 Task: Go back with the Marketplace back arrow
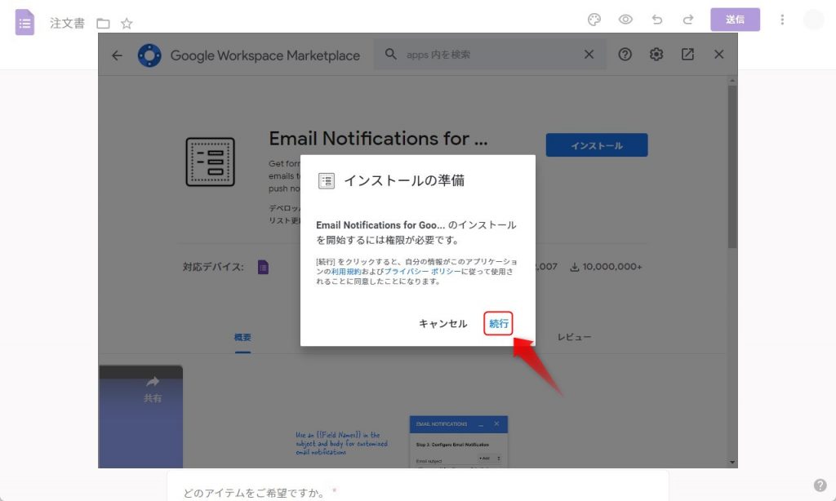117,55
